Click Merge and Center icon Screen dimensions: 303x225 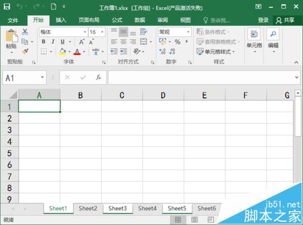click(x=144, y=42)
